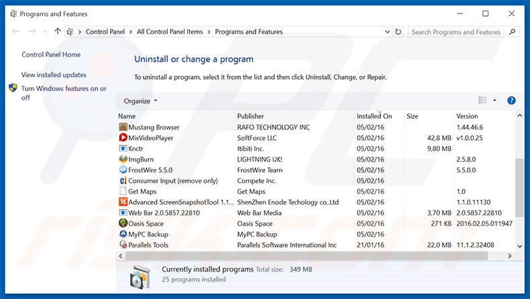Click the search magnifier icon
Viewport: 530px width, 299px height.
512,32
